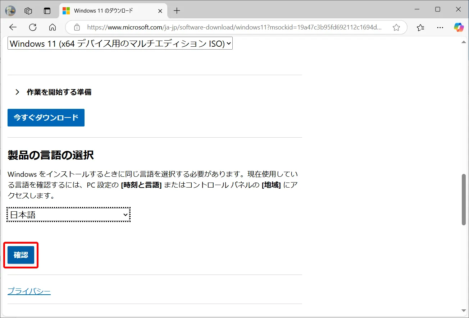
Task: Open the workspaces icon
Action: 28,11
